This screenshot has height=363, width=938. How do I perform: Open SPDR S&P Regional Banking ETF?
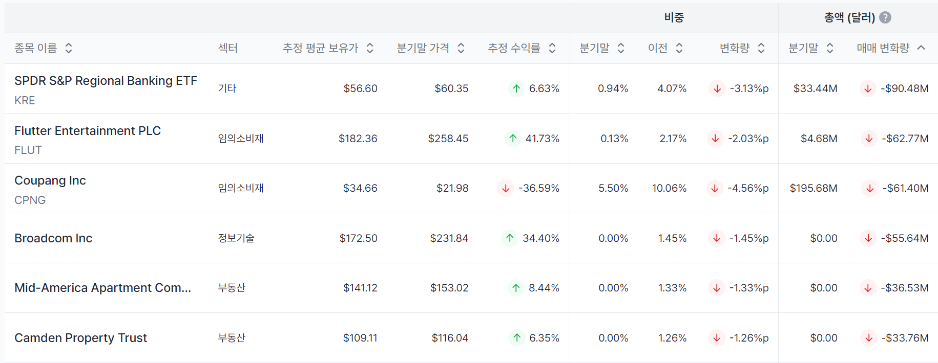pos(106,81)
